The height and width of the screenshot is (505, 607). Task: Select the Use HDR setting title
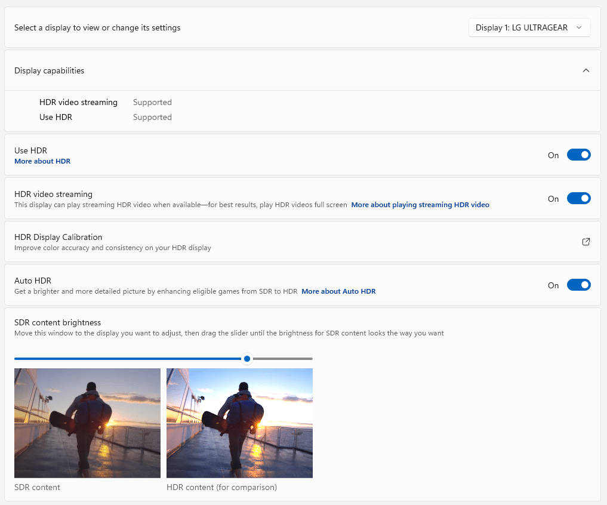tap(30, 150)
